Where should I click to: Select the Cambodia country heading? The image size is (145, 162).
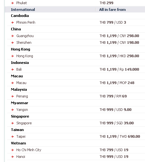tap(20, 16)
